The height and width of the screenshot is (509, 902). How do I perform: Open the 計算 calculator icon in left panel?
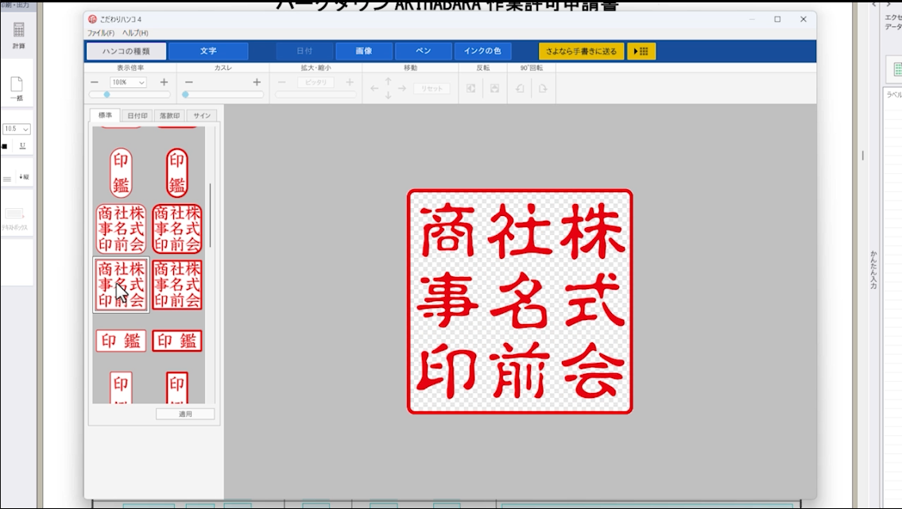click(18, 34)
